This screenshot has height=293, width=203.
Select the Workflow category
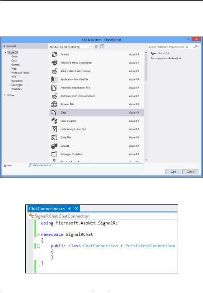(x=17, y=89)
